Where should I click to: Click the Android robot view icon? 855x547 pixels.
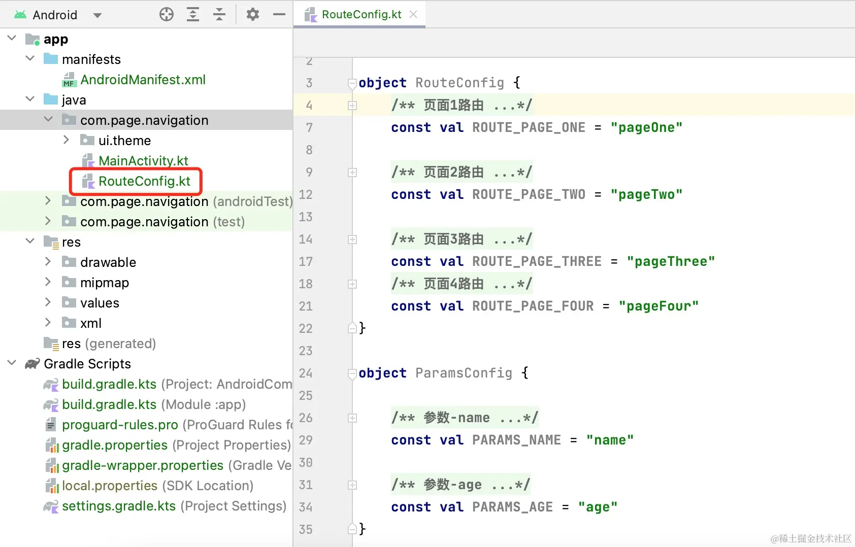click(20, 15)
